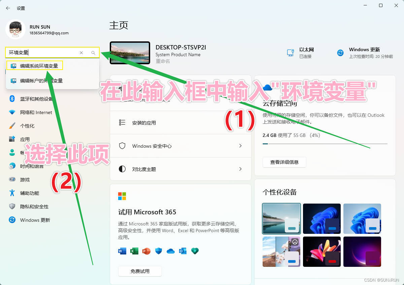This screenshot has width=404, height=285.
Task: Click the clock globe 时间和语言 icon
Action: point(12,166)
